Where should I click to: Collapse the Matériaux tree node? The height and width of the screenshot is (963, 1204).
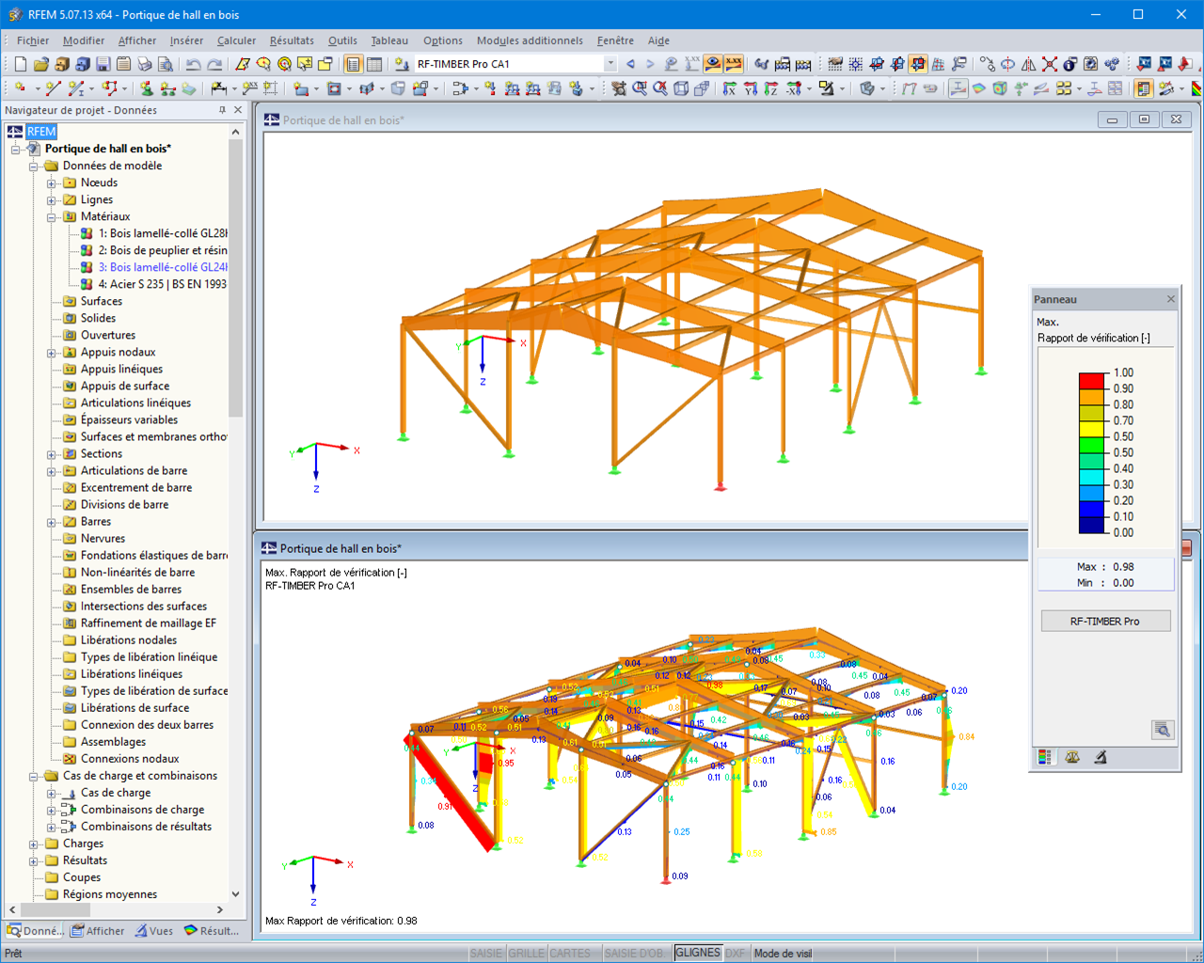[52, 217]
